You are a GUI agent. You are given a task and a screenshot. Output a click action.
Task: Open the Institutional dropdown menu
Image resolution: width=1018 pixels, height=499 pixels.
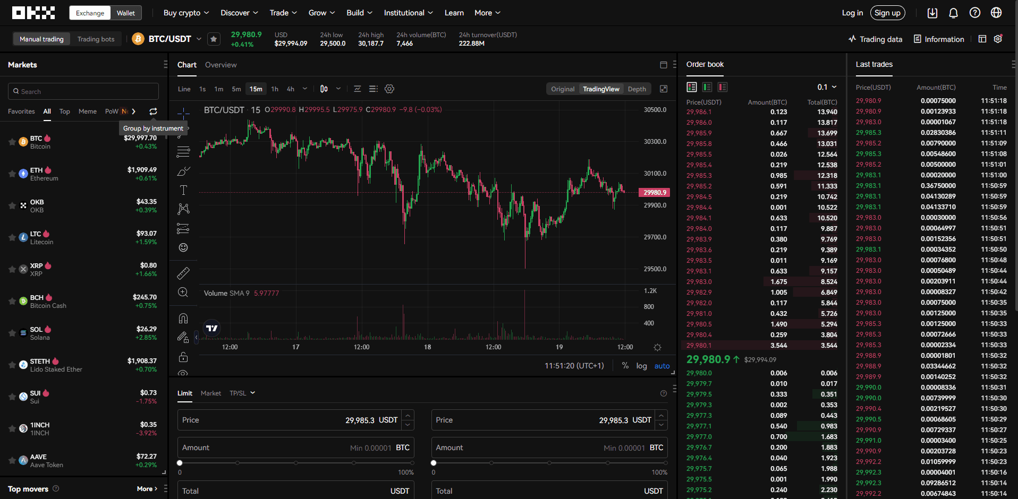coord(409,13)
